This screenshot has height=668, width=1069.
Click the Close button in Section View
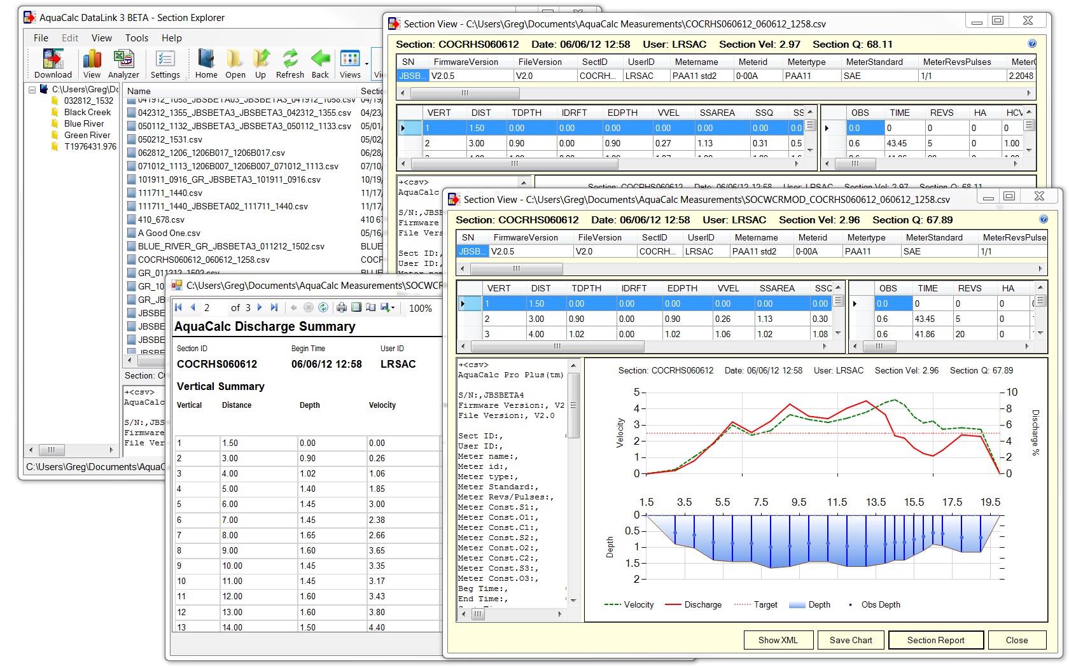point(1017,640)
